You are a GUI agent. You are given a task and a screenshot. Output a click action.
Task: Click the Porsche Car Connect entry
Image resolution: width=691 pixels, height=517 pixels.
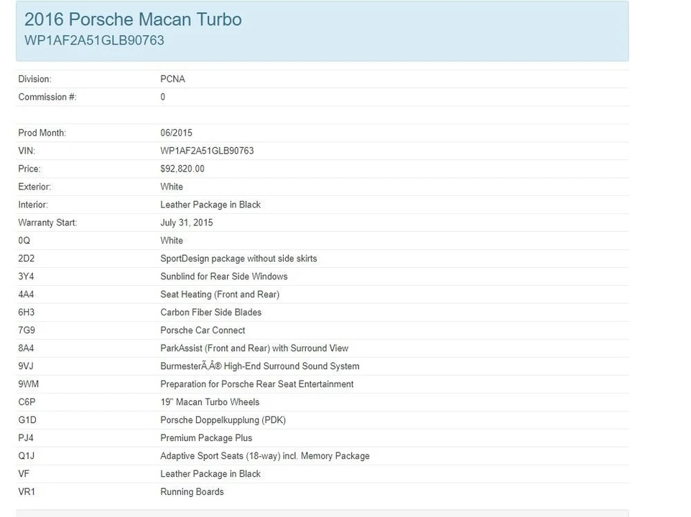[x=203, y=330]
